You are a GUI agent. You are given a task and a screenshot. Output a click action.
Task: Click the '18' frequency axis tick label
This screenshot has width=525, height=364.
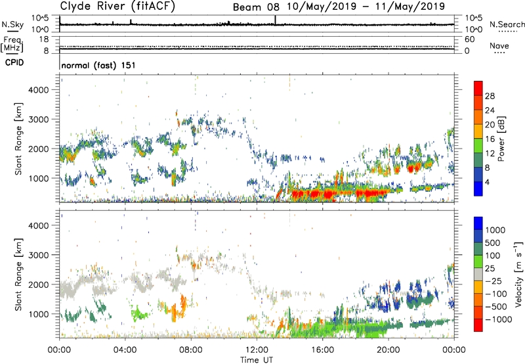tap(44, 39)
